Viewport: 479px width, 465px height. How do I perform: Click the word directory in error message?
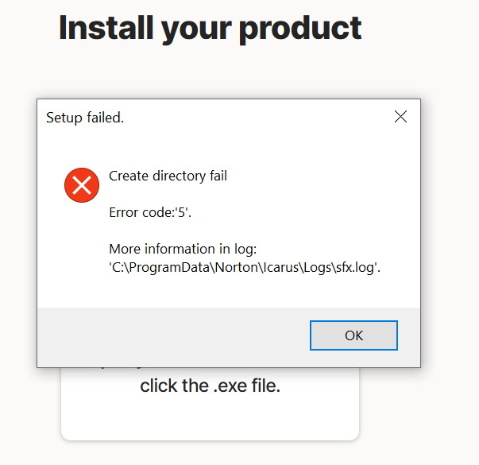(x=180, y=176)
